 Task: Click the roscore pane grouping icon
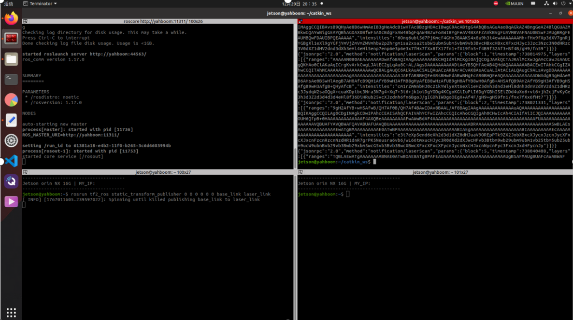[x=25, y=21]
